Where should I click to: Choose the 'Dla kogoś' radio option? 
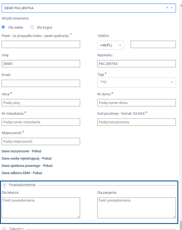(32, 27)
